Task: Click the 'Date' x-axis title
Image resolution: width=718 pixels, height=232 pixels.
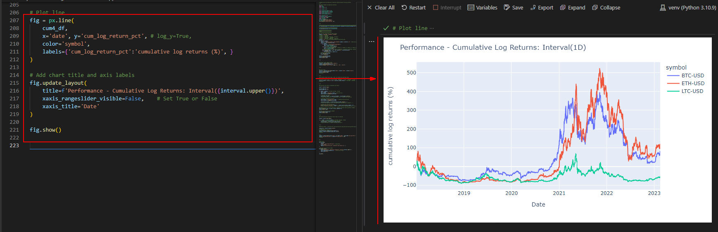Action: (x=538, y=204)
